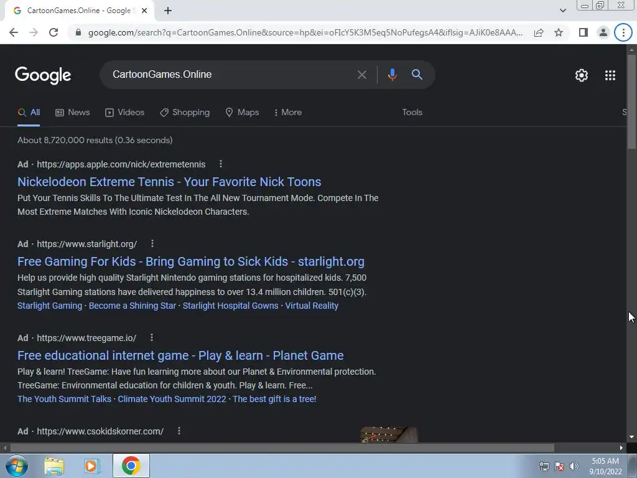Reload the current page

53,32
